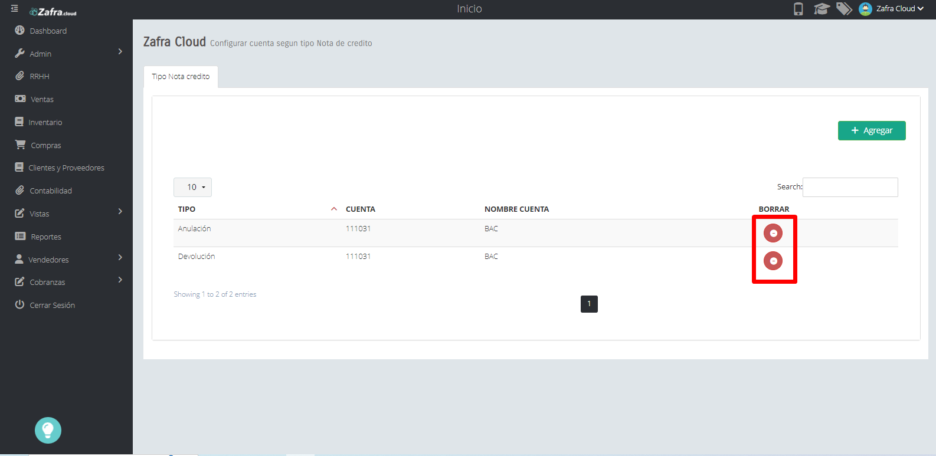Screen dimensions: 936x456
Task: Delete the Devolución row with red button
Action: point(773,261)
